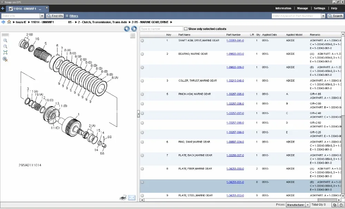This screenshot has height=209, width=345.
Task: Focus the Type to narrow field
Action: pos(161,29)
